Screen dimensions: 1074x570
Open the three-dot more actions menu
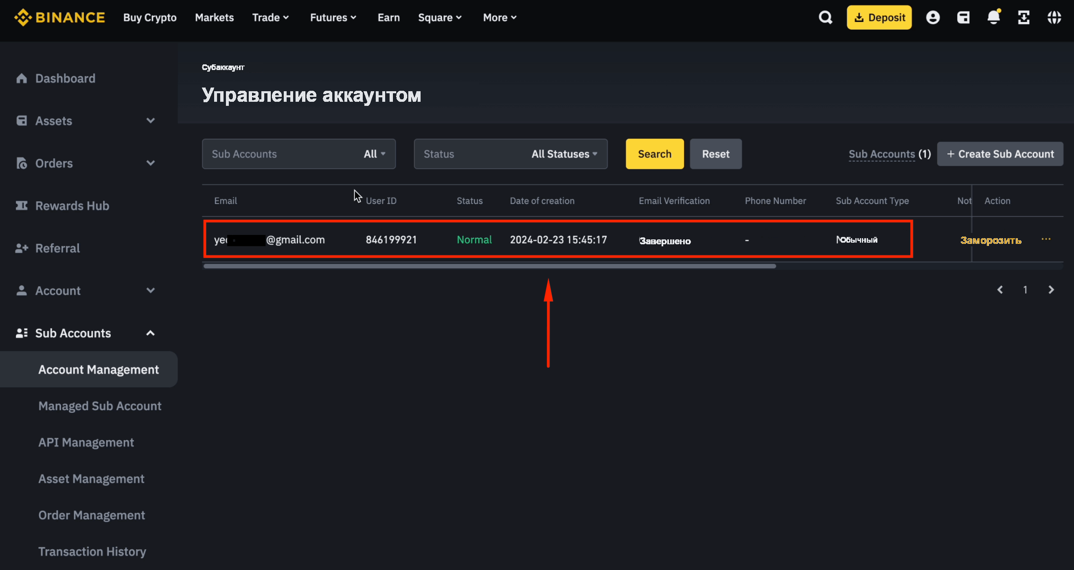pos(1046,239)
